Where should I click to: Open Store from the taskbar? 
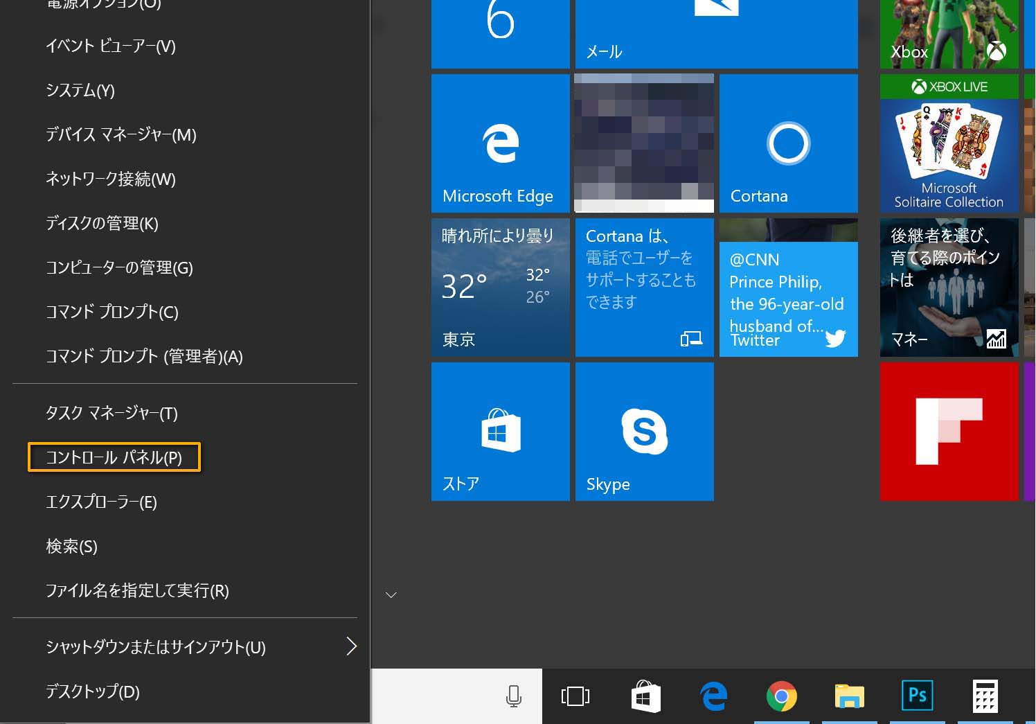tap(646, 696)
